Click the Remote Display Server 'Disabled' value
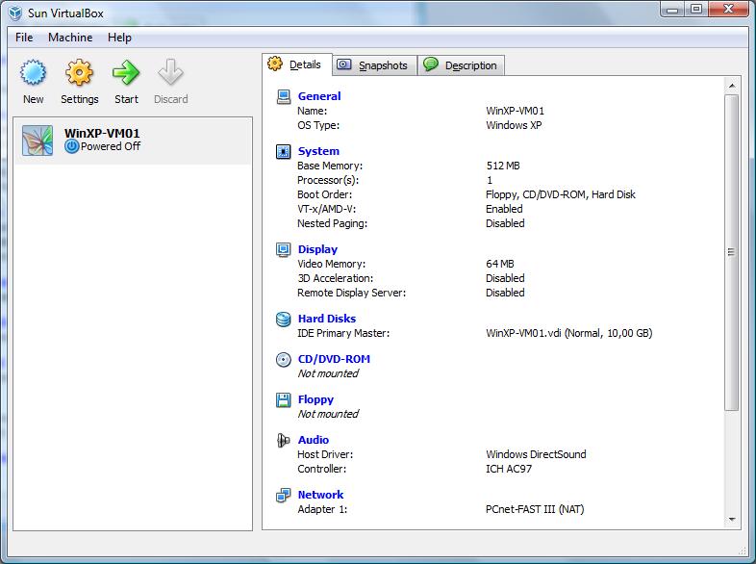The image size is (756, 564). pos(505,293)
